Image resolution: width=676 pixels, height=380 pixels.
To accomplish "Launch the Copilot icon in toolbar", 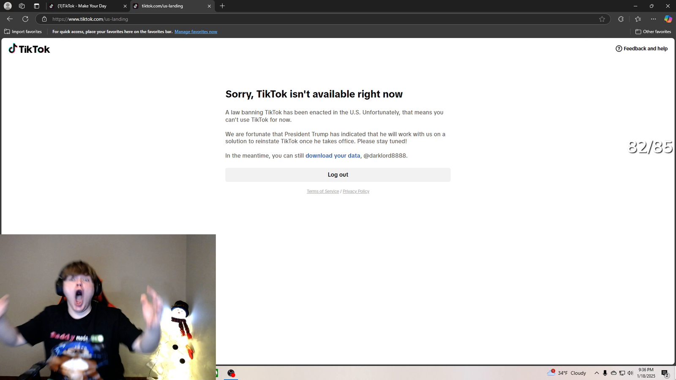I will coord(668,19).
